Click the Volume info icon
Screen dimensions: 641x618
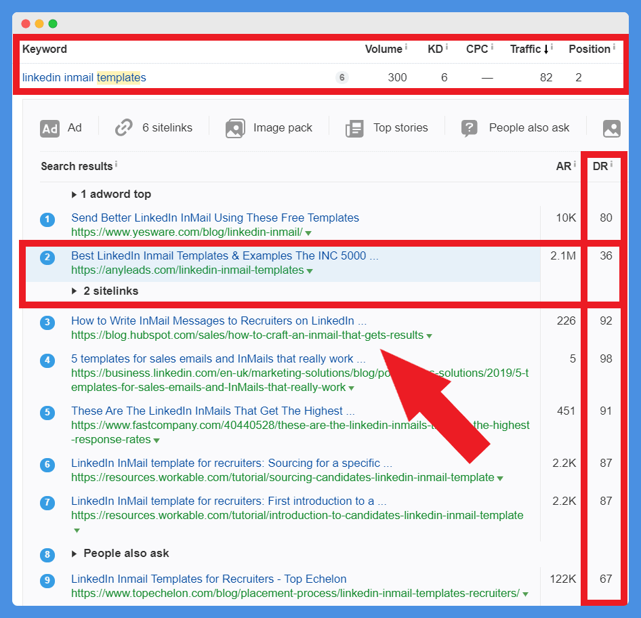(x=406, y=47)
